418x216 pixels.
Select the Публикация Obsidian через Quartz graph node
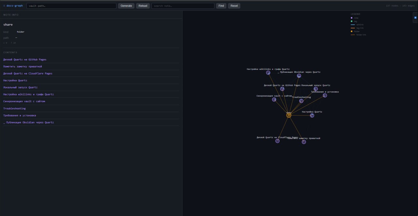299,76
